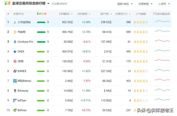177x116 pixels.
Task: Open the 国家/地区 dropdown filter
Action: pyautogui.click(x=125, y=4)
